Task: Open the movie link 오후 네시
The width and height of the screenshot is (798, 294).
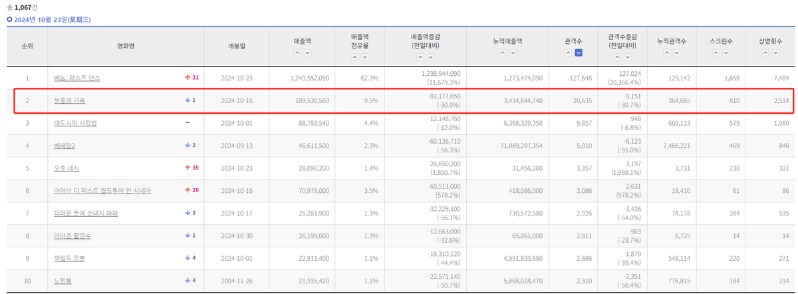Action: click(67, 168)
